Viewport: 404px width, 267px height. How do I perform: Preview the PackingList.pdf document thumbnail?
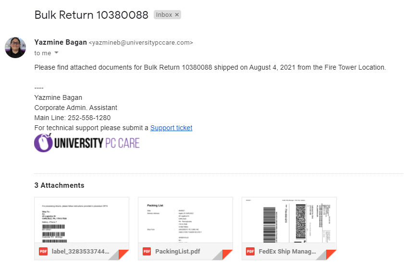[x=185, y=219]
